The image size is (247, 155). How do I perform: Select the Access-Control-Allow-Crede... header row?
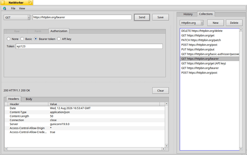(84, 132)
